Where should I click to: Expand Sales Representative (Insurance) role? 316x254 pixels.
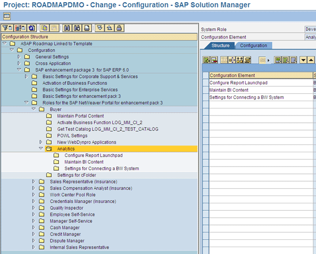34,181
